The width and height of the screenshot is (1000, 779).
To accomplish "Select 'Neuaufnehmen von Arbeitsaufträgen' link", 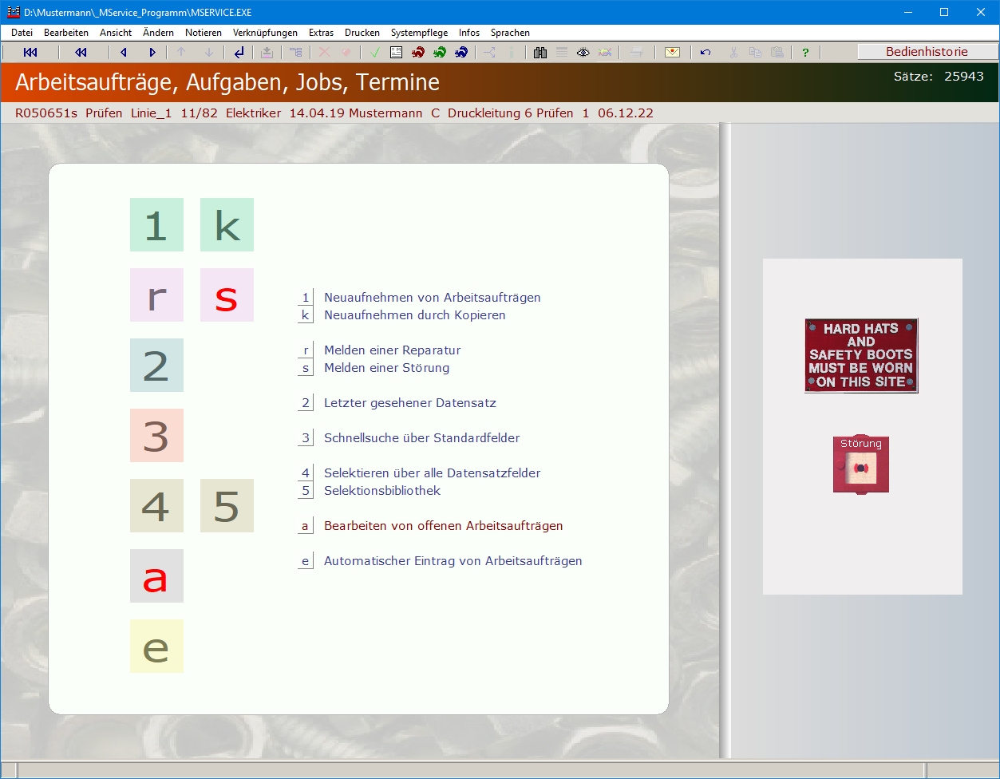I will [432, 298].
